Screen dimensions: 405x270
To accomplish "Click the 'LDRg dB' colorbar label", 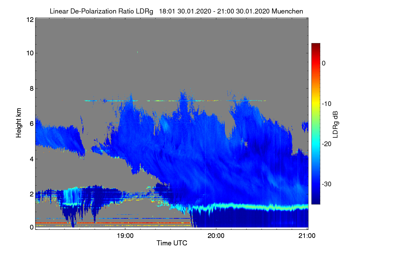I will pyautogui.click(x=335, y=125).
